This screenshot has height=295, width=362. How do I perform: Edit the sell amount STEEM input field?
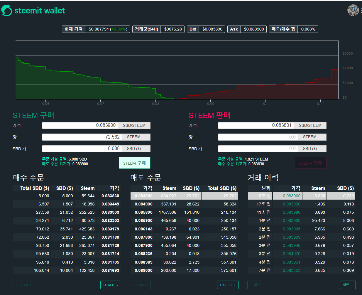(258, 137)
